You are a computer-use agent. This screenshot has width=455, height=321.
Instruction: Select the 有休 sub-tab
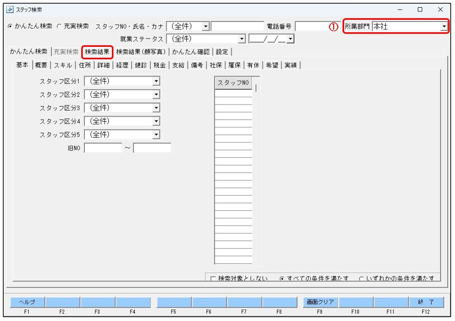(x=254, y=65)
